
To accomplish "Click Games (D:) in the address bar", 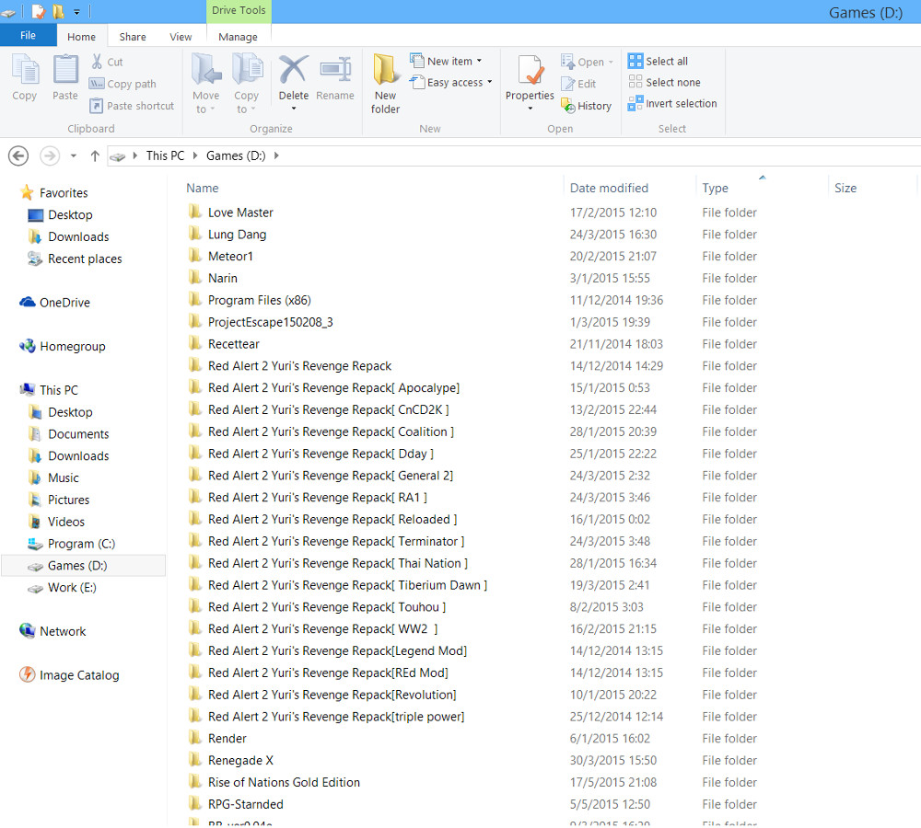I will tap(236, 155).
